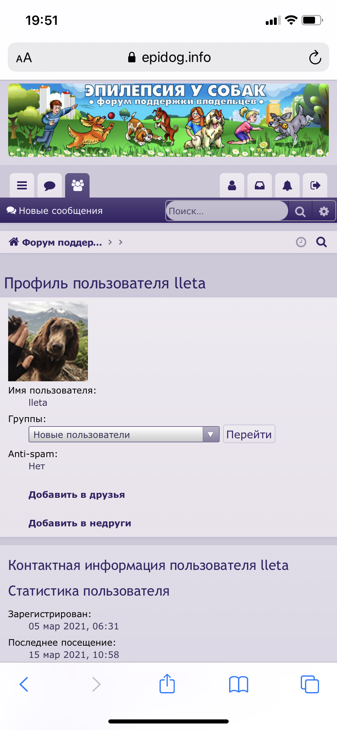Click the magnifier search submit button
Image resolution: width=337 pixels, height=730 pixels.
coord(300,211)
